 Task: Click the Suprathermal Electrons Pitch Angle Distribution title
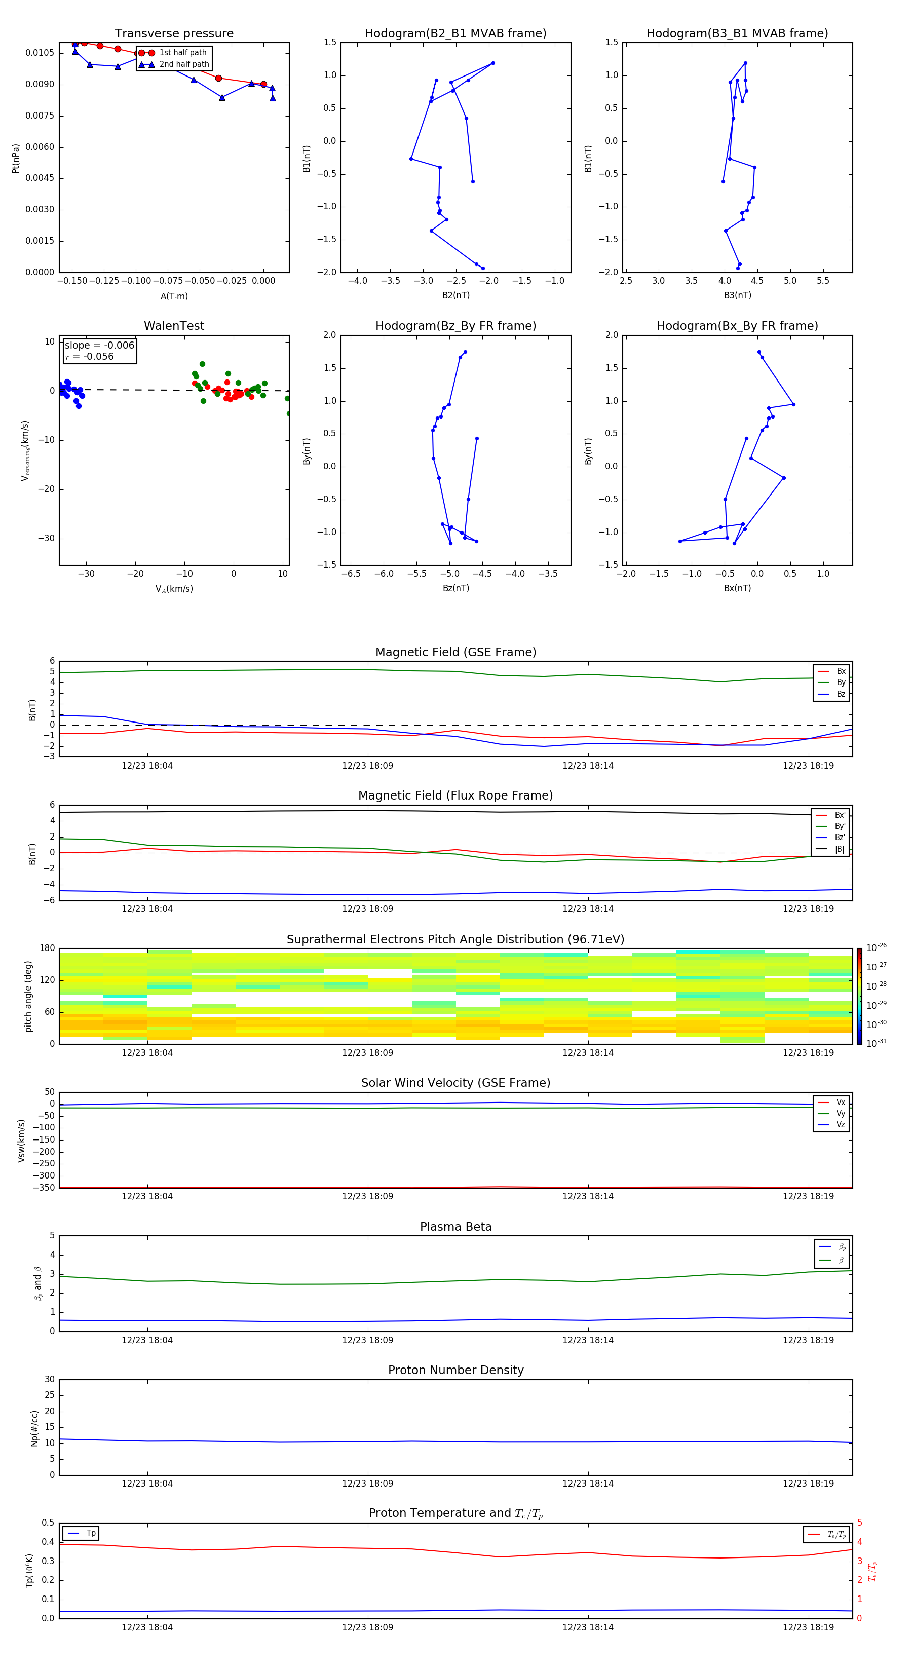(455, 940)
